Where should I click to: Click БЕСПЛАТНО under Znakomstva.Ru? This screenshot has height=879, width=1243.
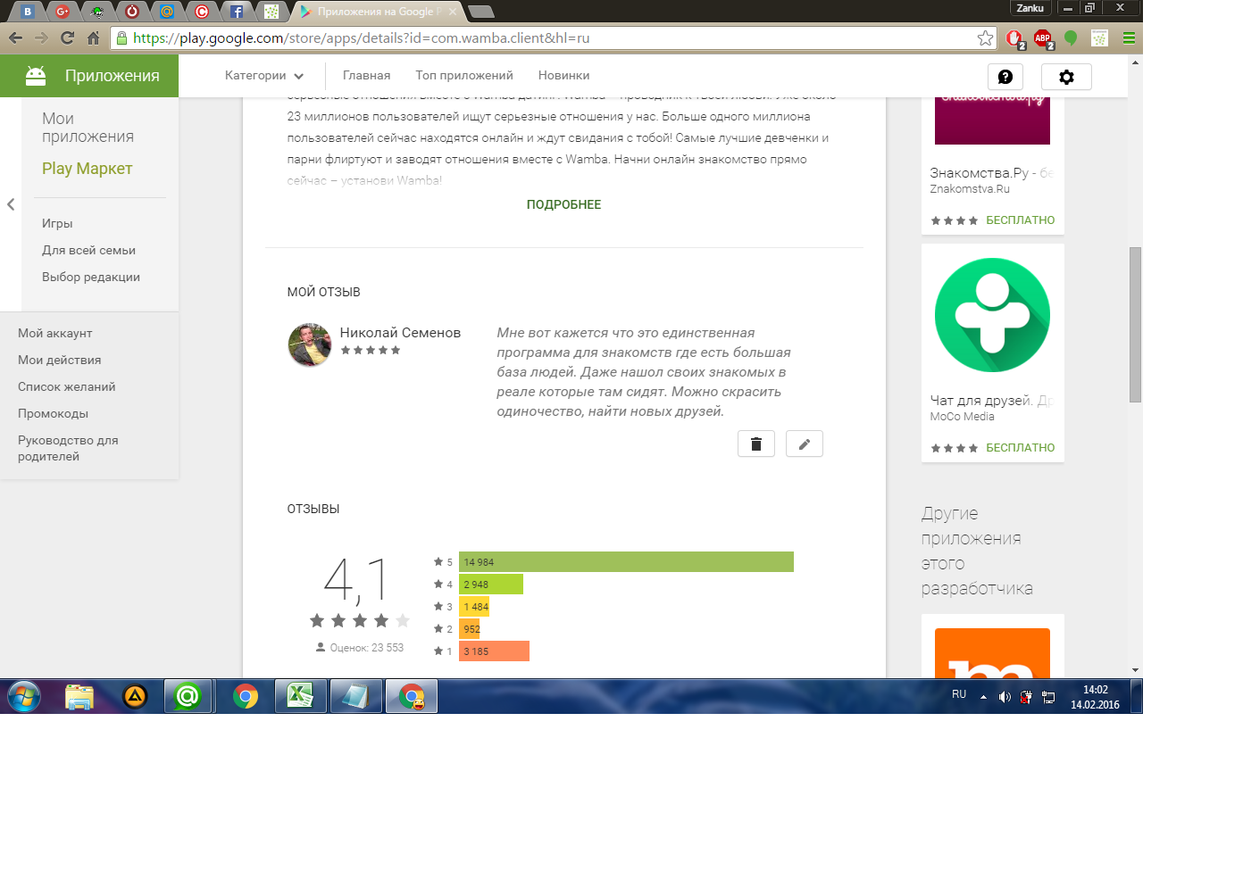(x=1020, y=220)
